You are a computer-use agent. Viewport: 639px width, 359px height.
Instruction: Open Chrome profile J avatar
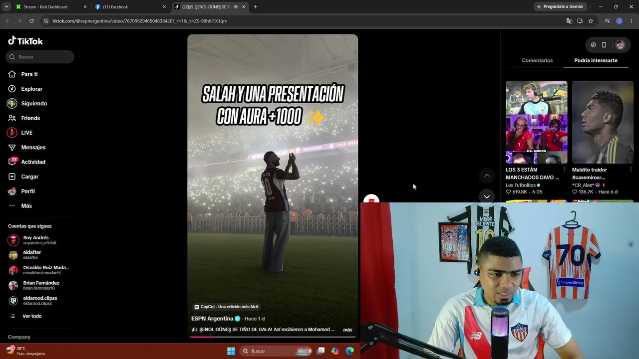point(620,21)
